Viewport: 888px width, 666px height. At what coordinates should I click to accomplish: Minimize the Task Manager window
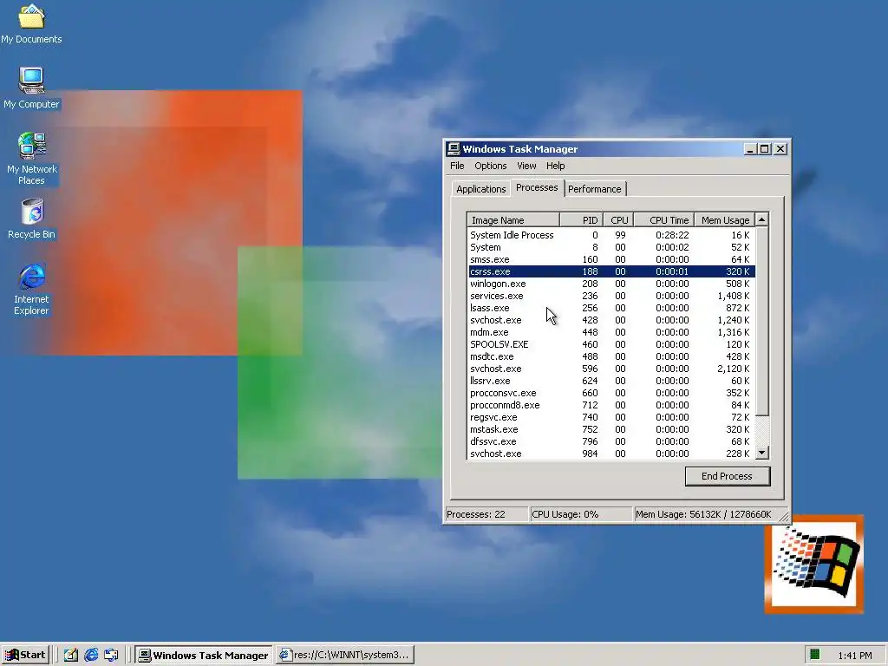pos(750,149)
